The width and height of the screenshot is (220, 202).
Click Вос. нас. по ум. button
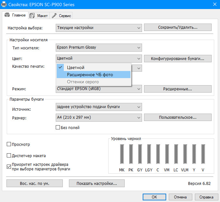click(x=34, y=183)
